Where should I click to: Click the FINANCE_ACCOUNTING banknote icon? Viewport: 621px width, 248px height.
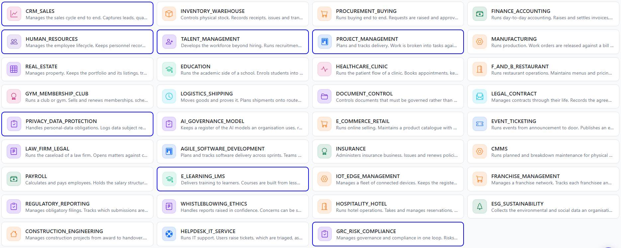point(480,14)
